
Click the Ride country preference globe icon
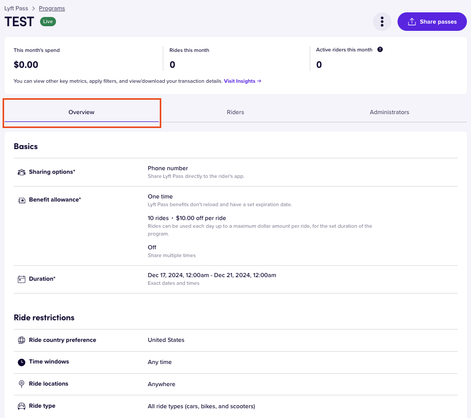coord(22,340)
